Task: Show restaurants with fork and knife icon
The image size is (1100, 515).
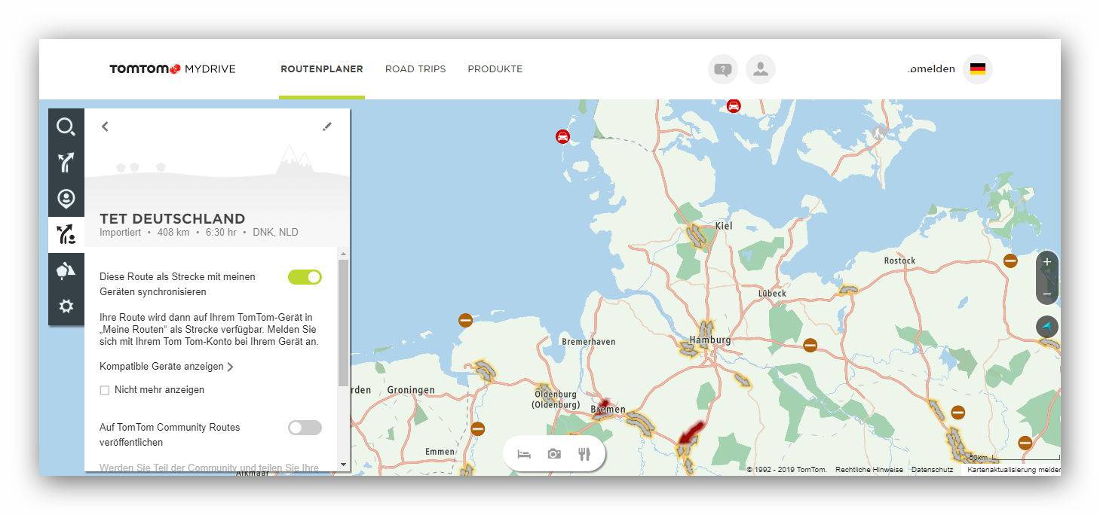Action: pyautogui.click(x=584, y=454)
